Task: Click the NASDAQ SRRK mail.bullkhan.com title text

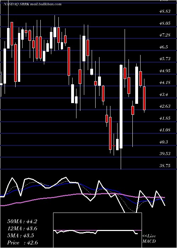Action: 32,4
